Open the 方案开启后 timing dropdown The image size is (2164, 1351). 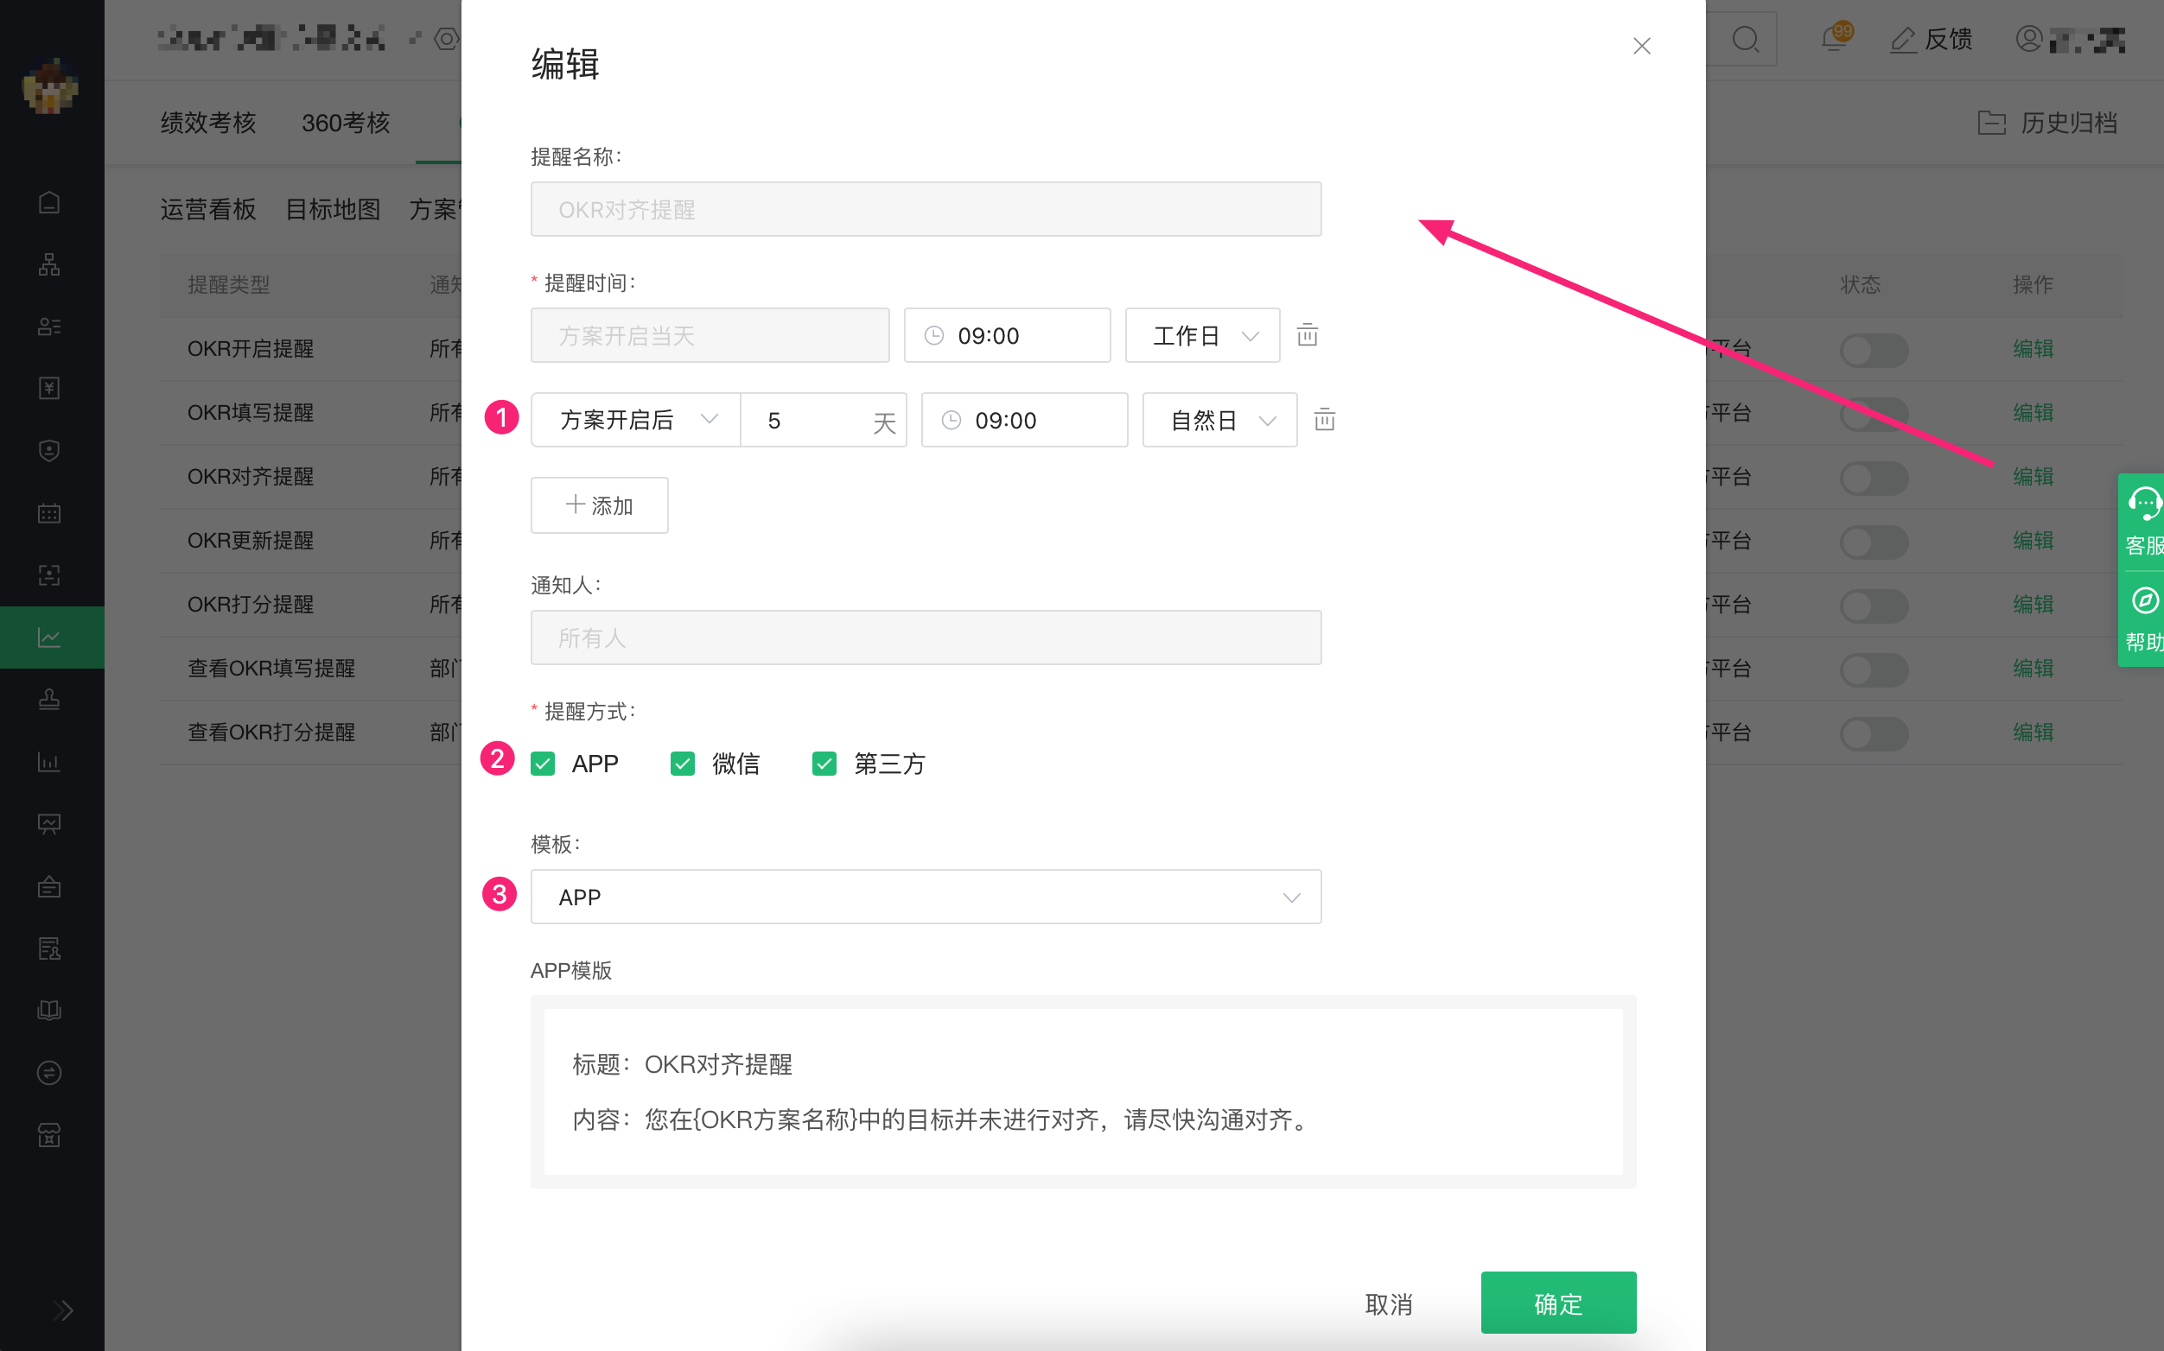tap(635, 420)
